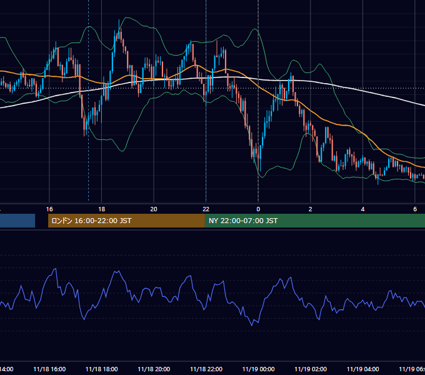
Task: Click the 11/19 04:00 date label
Action: 363,369
